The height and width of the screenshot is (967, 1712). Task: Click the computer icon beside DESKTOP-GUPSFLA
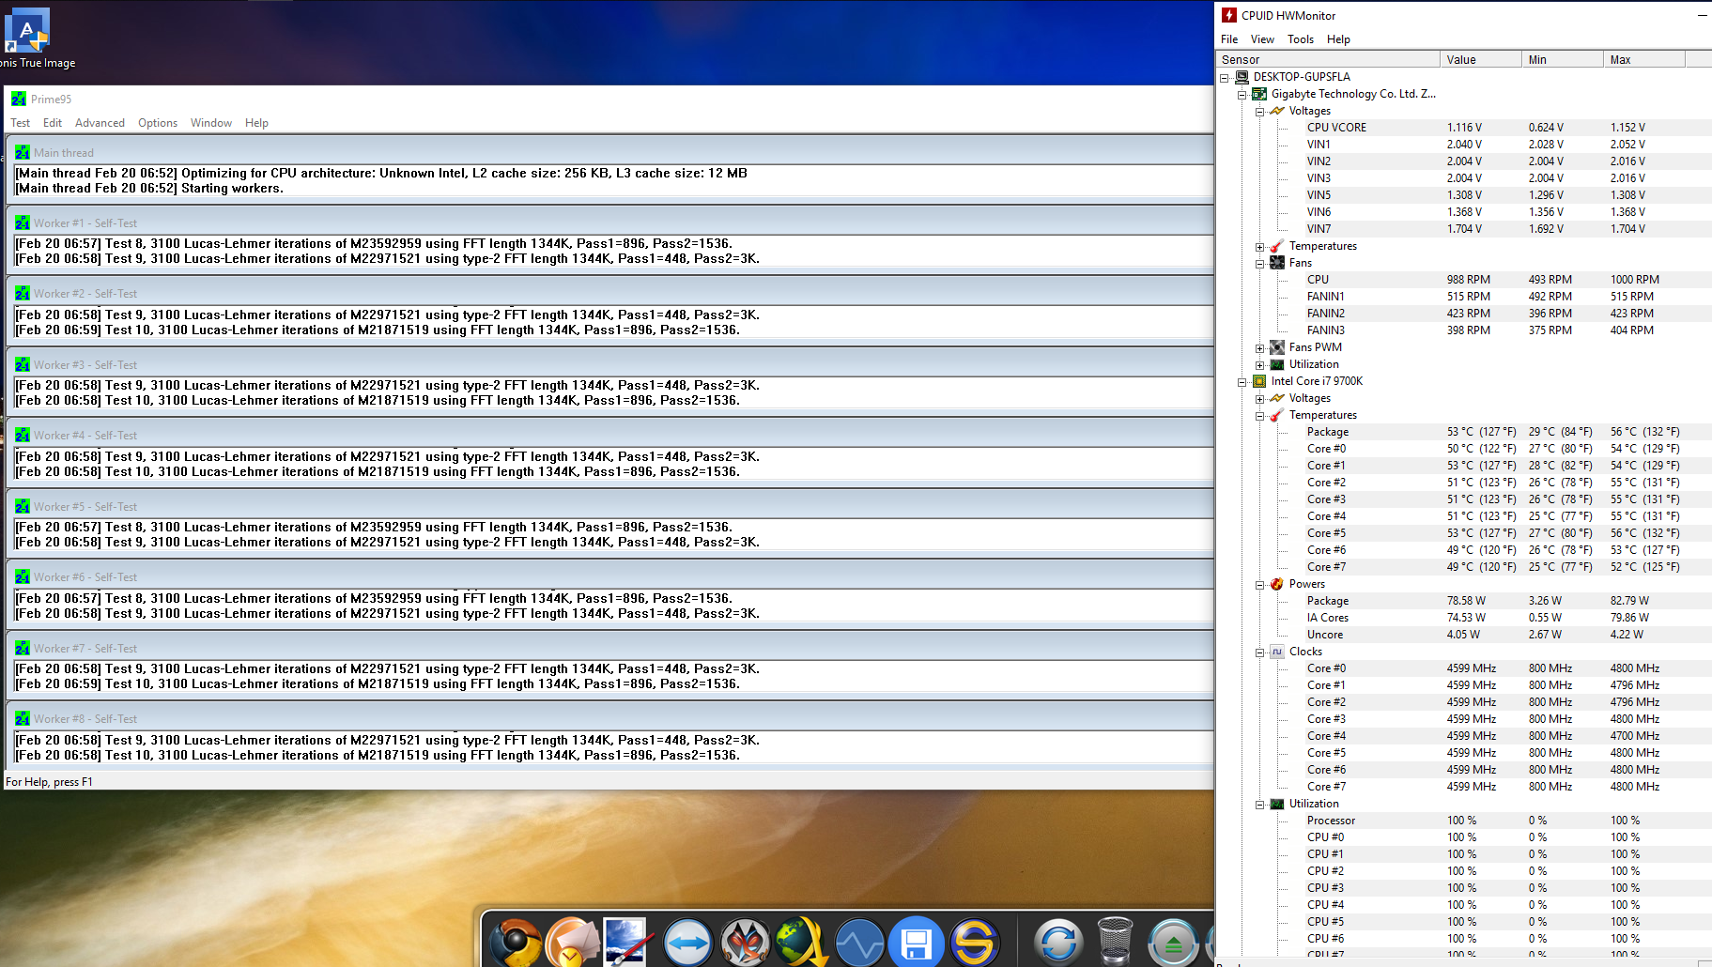(x=1242, y=77)
